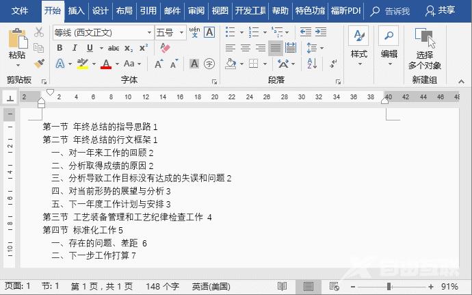472x295 pixels.
Task: Expand the numbering list dropdown arrow
Action: [x=265, y=32]
